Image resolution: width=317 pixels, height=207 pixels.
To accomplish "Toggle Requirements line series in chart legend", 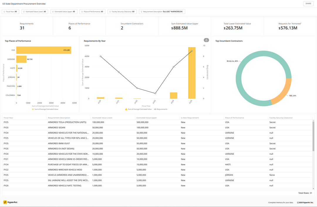I will (x=161, y=109).
